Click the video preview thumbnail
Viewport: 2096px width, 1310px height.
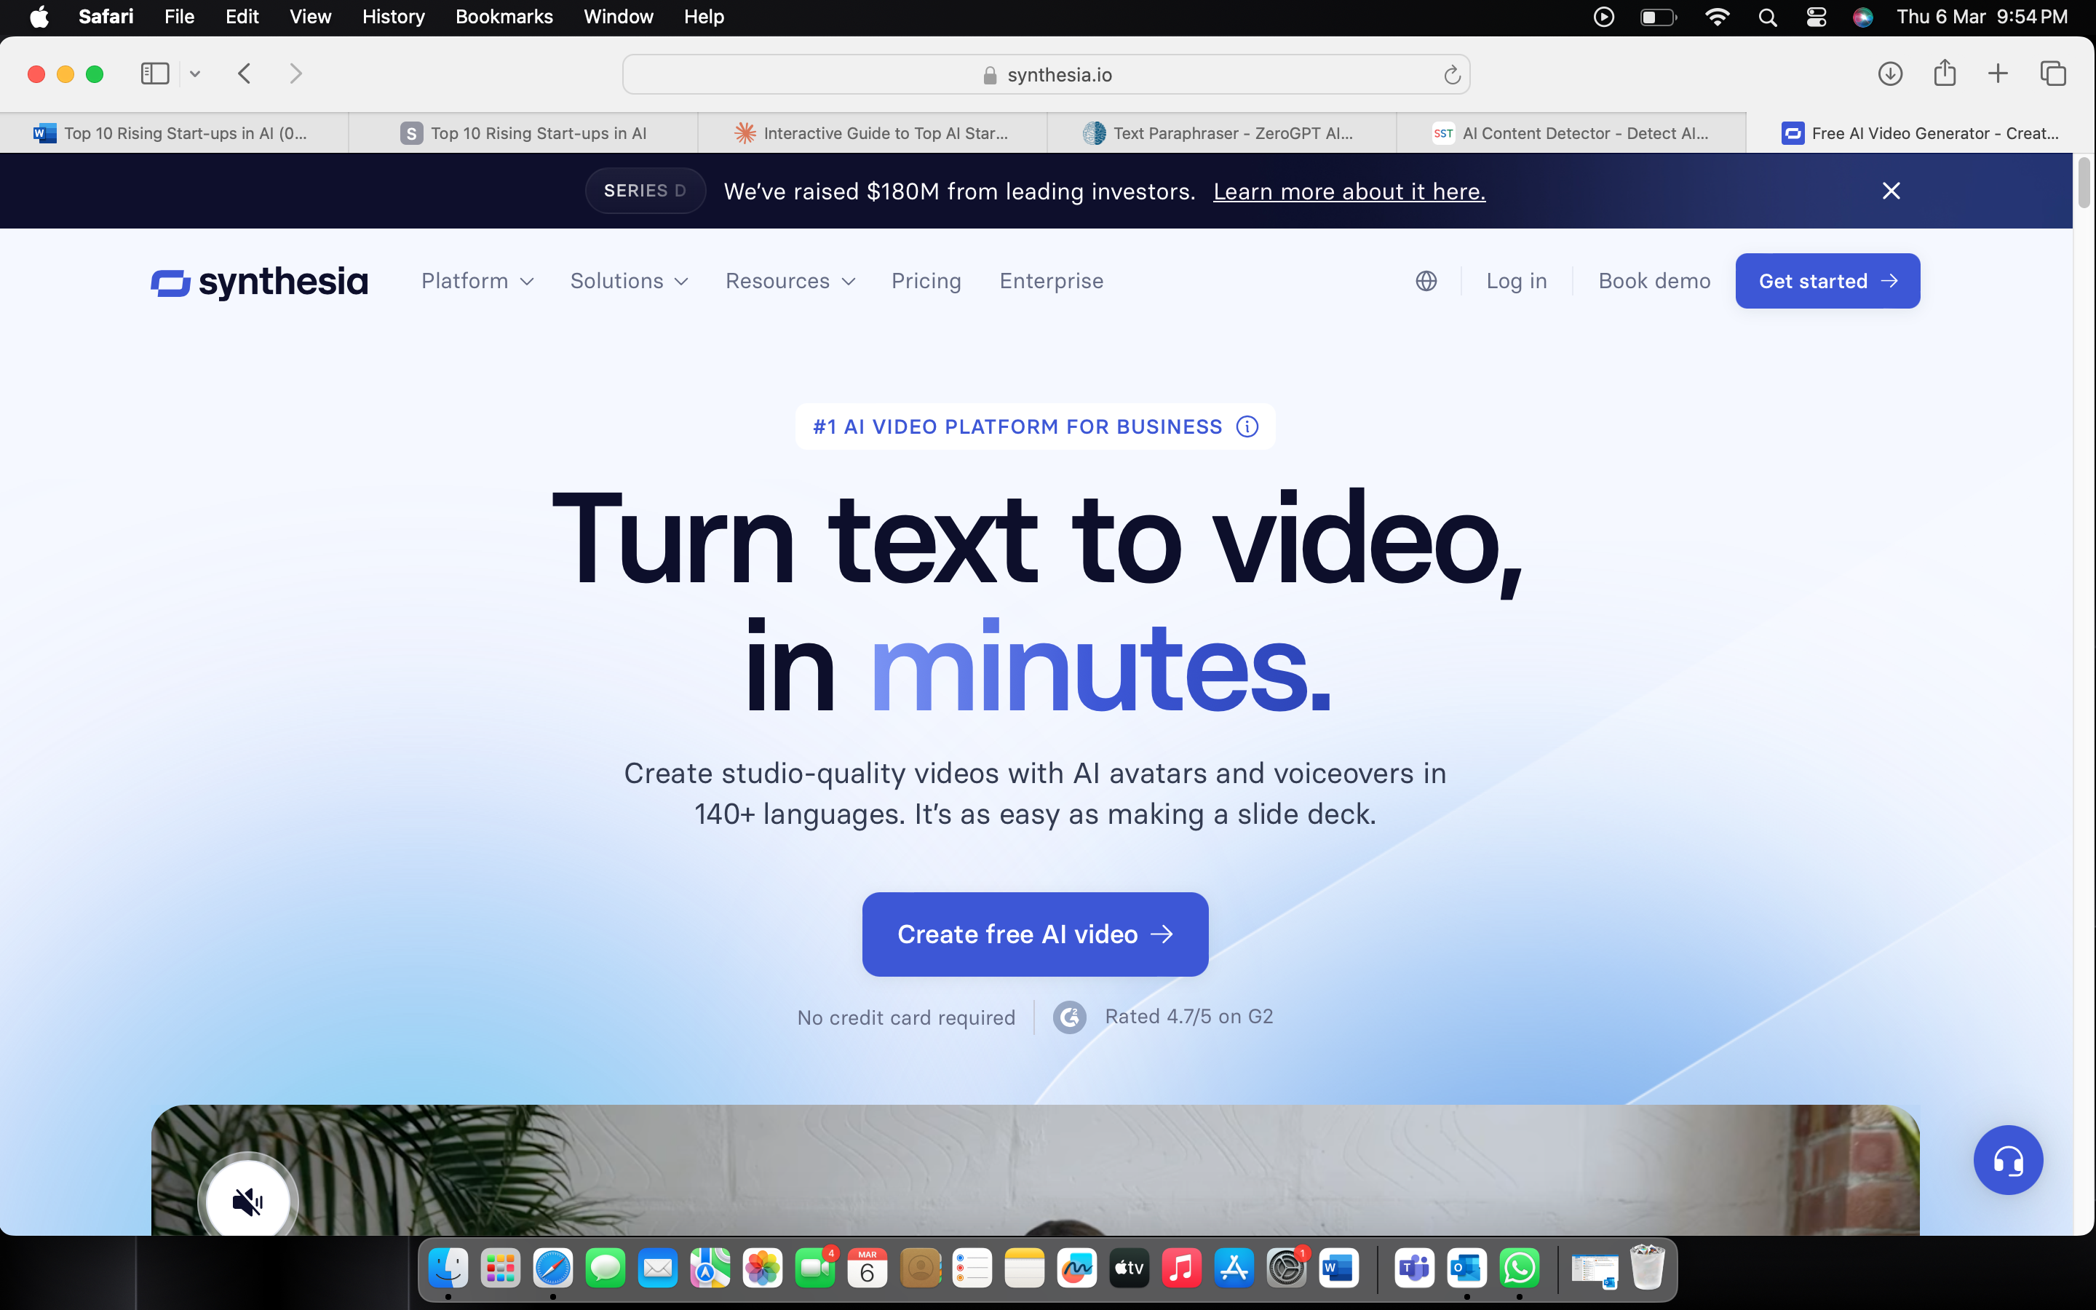coord(1035,1170)
